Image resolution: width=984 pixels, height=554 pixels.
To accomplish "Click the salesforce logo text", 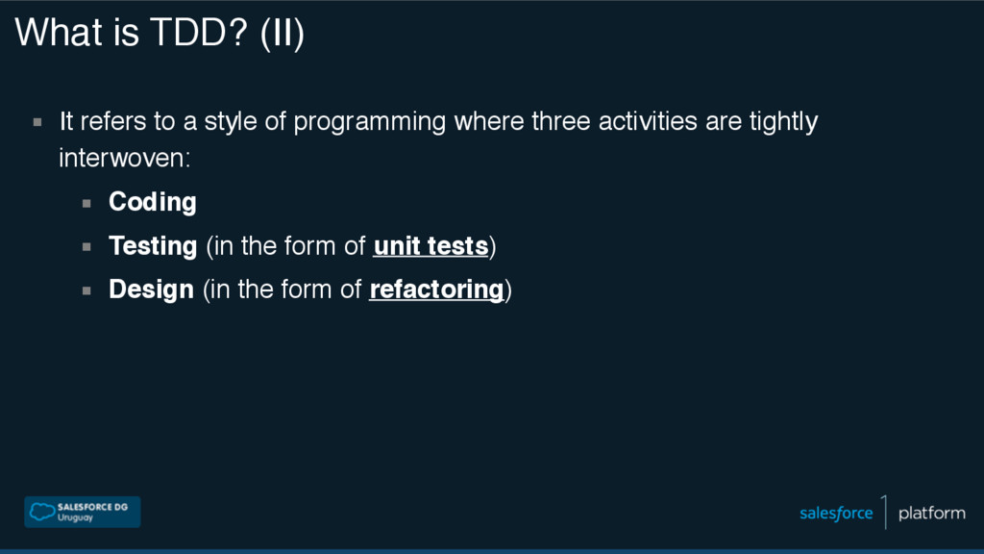I will pos(836,514).
